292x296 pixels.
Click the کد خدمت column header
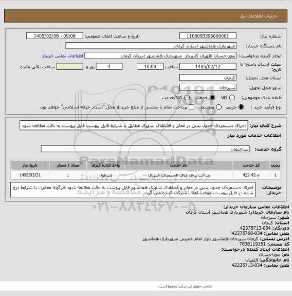pos(251,165)
